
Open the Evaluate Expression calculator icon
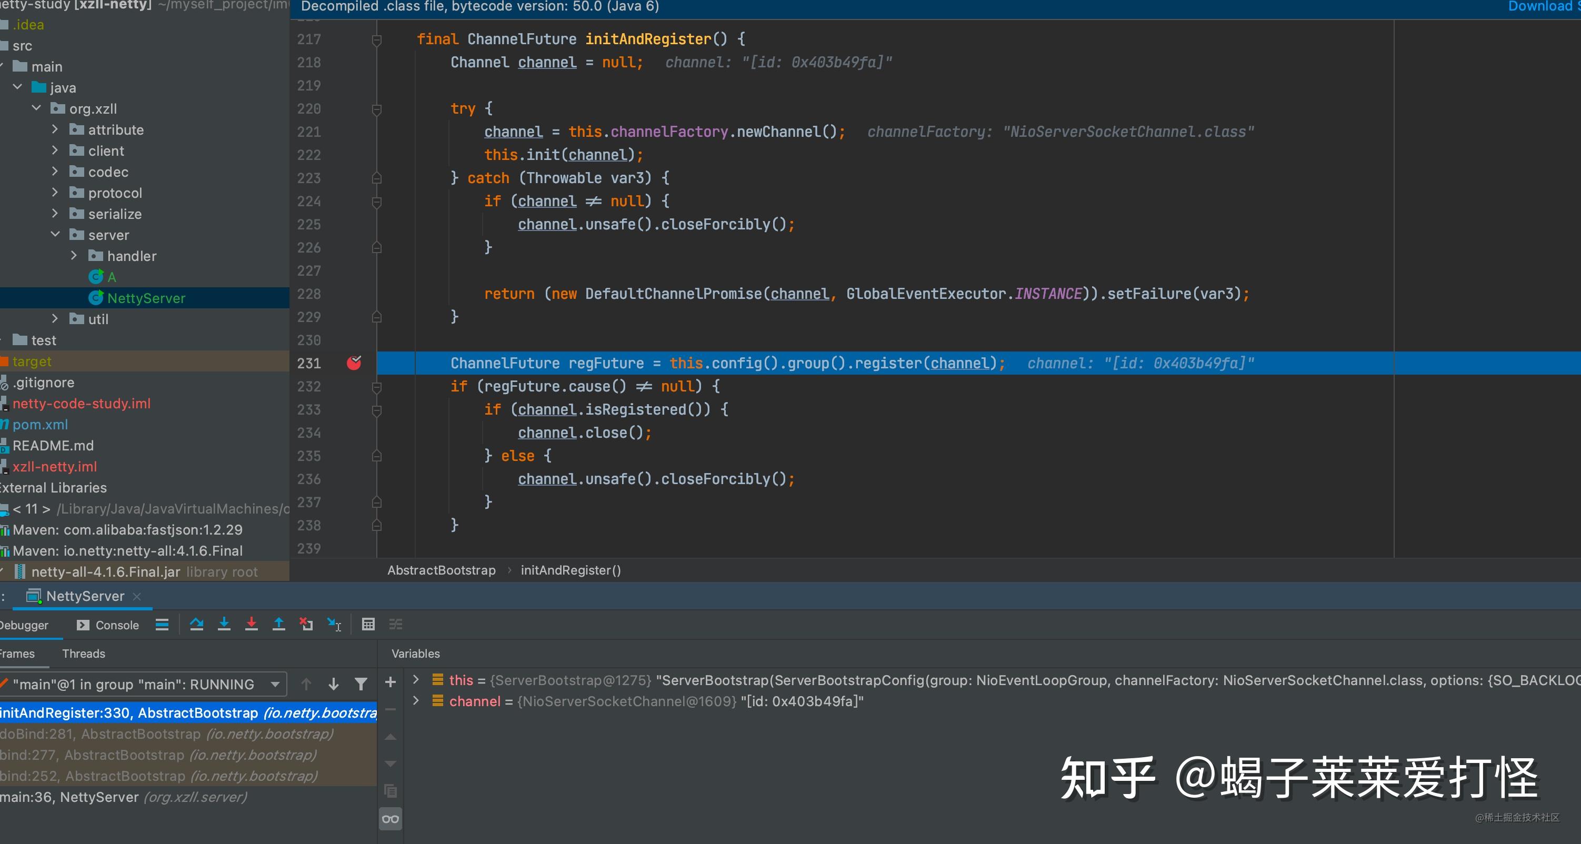point(368,624)
